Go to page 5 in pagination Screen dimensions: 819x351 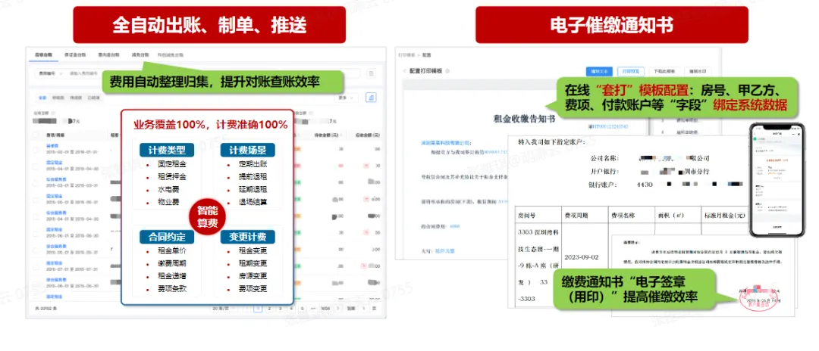[x=303, y=309]
